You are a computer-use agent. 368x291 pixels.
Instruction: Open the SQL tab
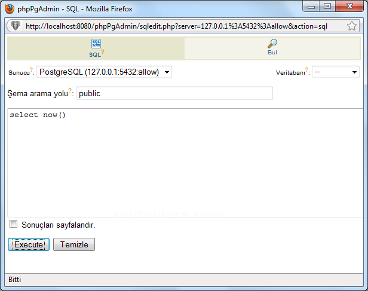(96, 48)
